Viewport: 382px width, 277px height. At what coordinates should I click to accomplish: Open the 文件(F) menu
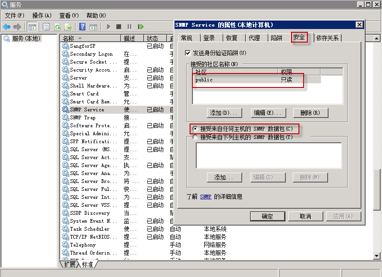click(x=15, y=15)
